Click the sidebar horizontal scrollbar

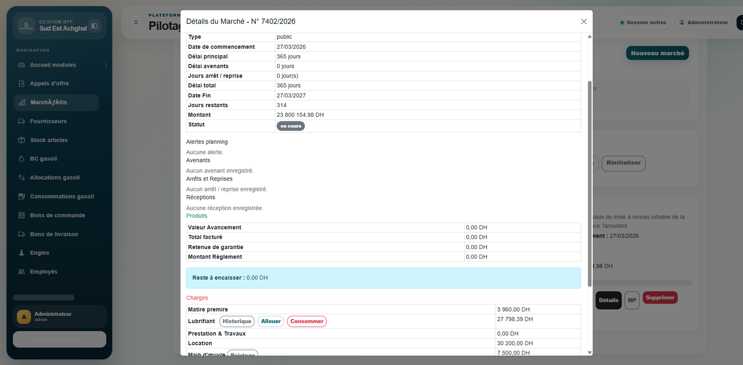pyautogui.click(x=44, y=298)
